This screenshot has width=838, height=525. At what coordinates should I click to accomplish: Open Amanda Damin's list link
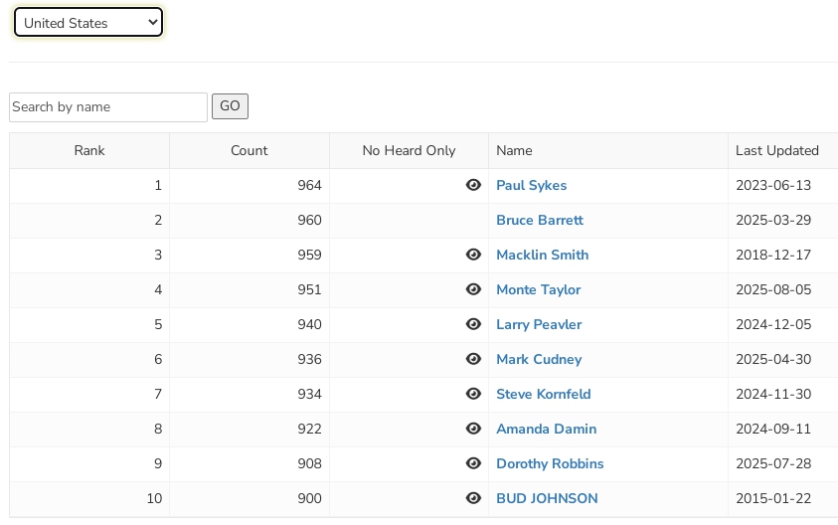point(546,429)
